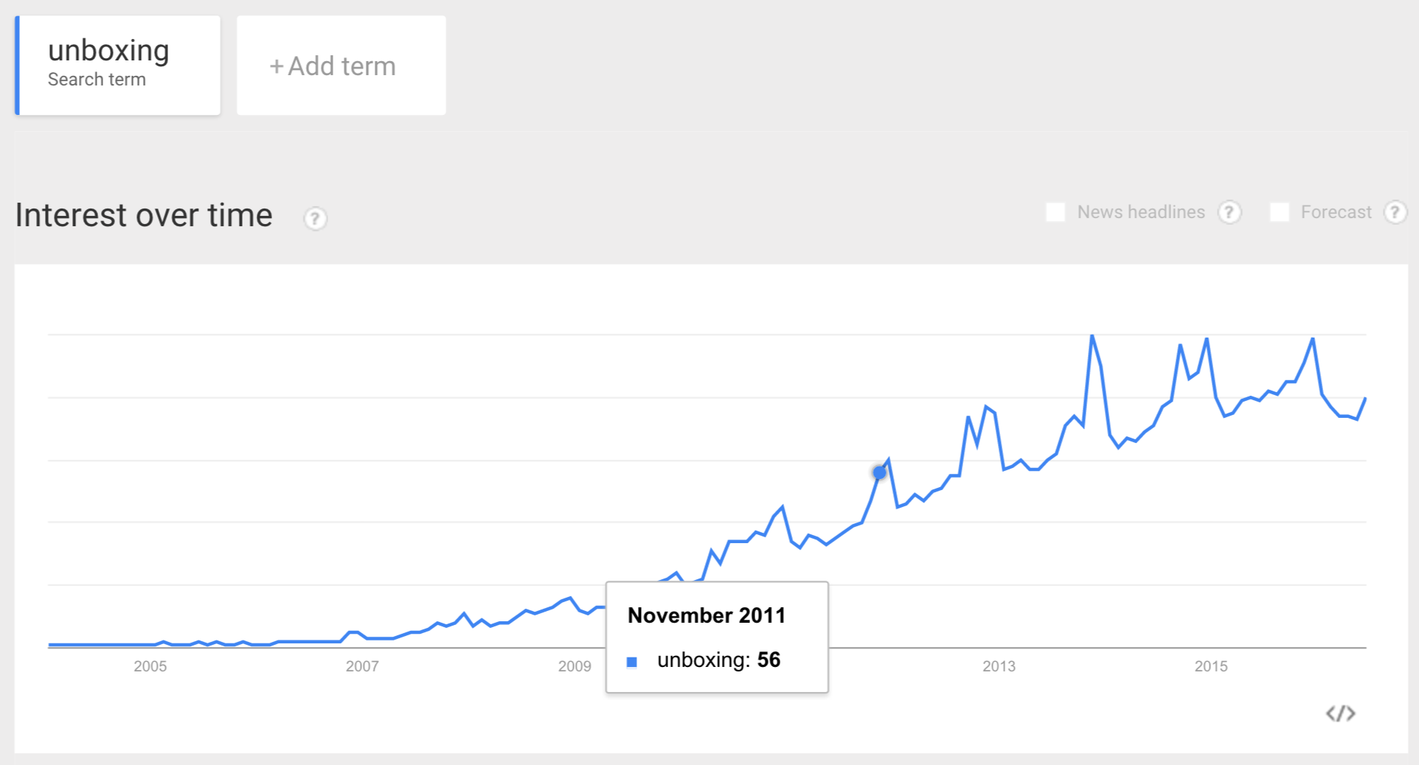
Task: Select the 2007 label on the time axis
Action: pyautogui.click(x=362, y=666)
